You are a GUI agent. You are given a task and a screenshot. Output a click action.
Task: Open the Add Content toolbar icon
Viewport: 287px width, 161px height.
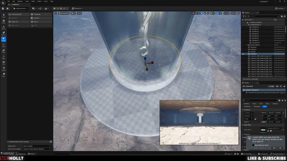click(x=34, y=8)
